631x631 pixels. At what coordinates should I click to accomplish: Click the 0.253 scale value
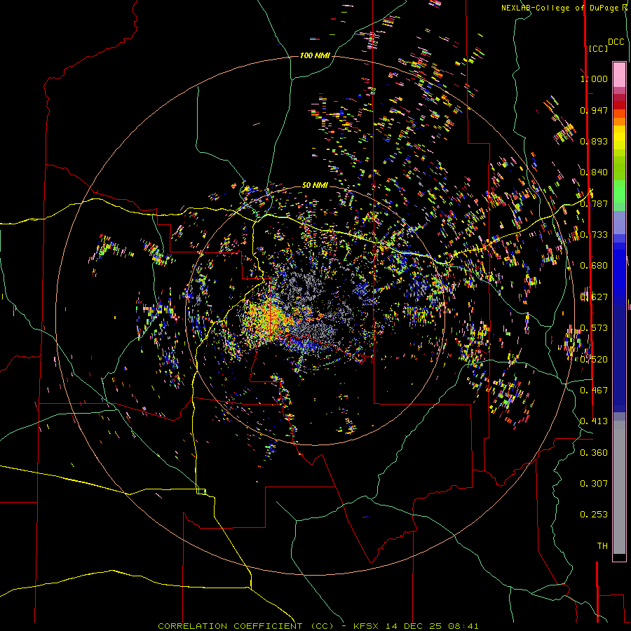pyautogui.click(x=594, y=515)
